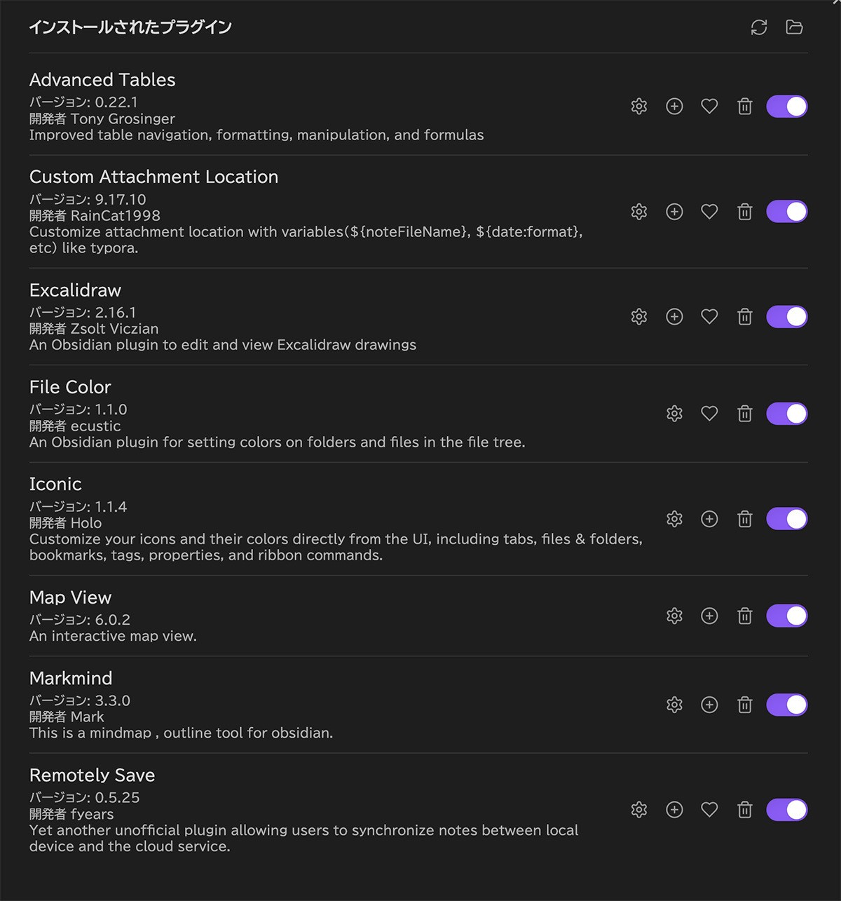
Task: Uninstall the File Color plugin
Action: [745, 414]
